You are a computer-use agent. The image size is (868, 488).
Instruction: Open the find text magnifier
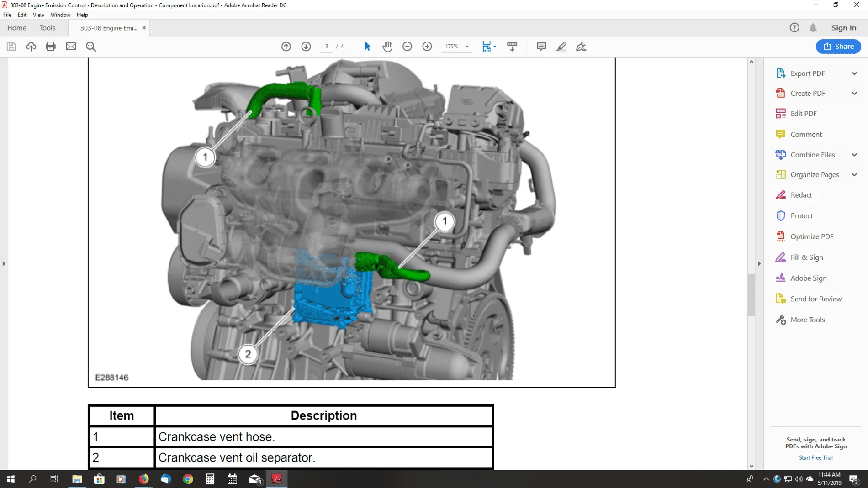tap(91, 47)
